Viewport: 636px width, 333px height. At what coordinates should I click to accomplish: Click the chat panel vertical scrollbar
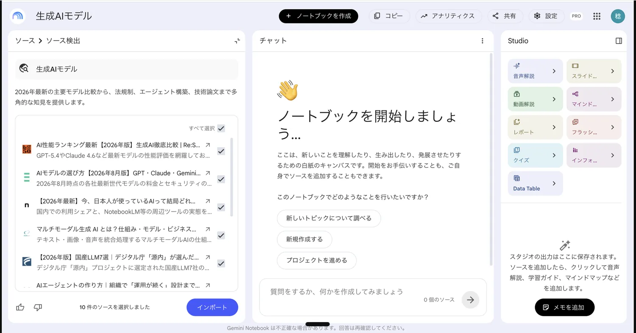pyautogui.click(x=491, y=159)
